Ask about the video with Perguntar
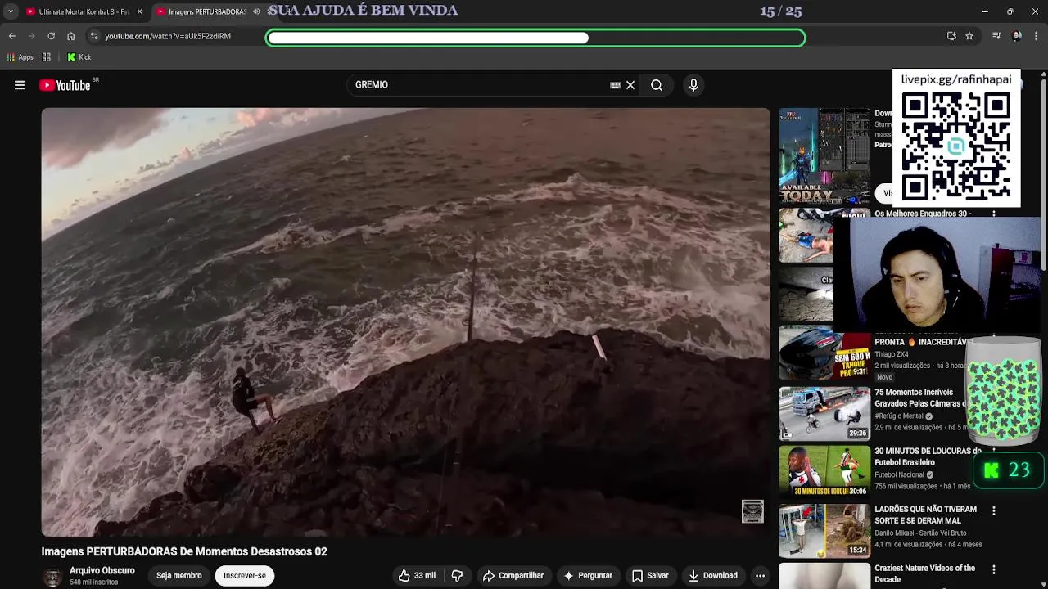Screen dimensions: 1048x589 (588, 576)
